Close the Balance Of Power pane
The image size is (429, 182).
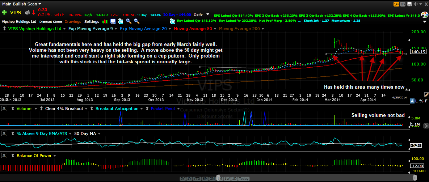pyautogui.click(x=4, y=156)
